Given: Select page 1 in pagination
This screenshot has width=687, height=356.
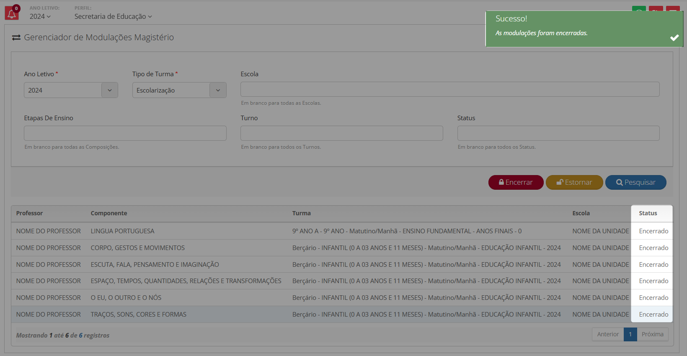Looking at the screenshot, I should click(630, 334).
